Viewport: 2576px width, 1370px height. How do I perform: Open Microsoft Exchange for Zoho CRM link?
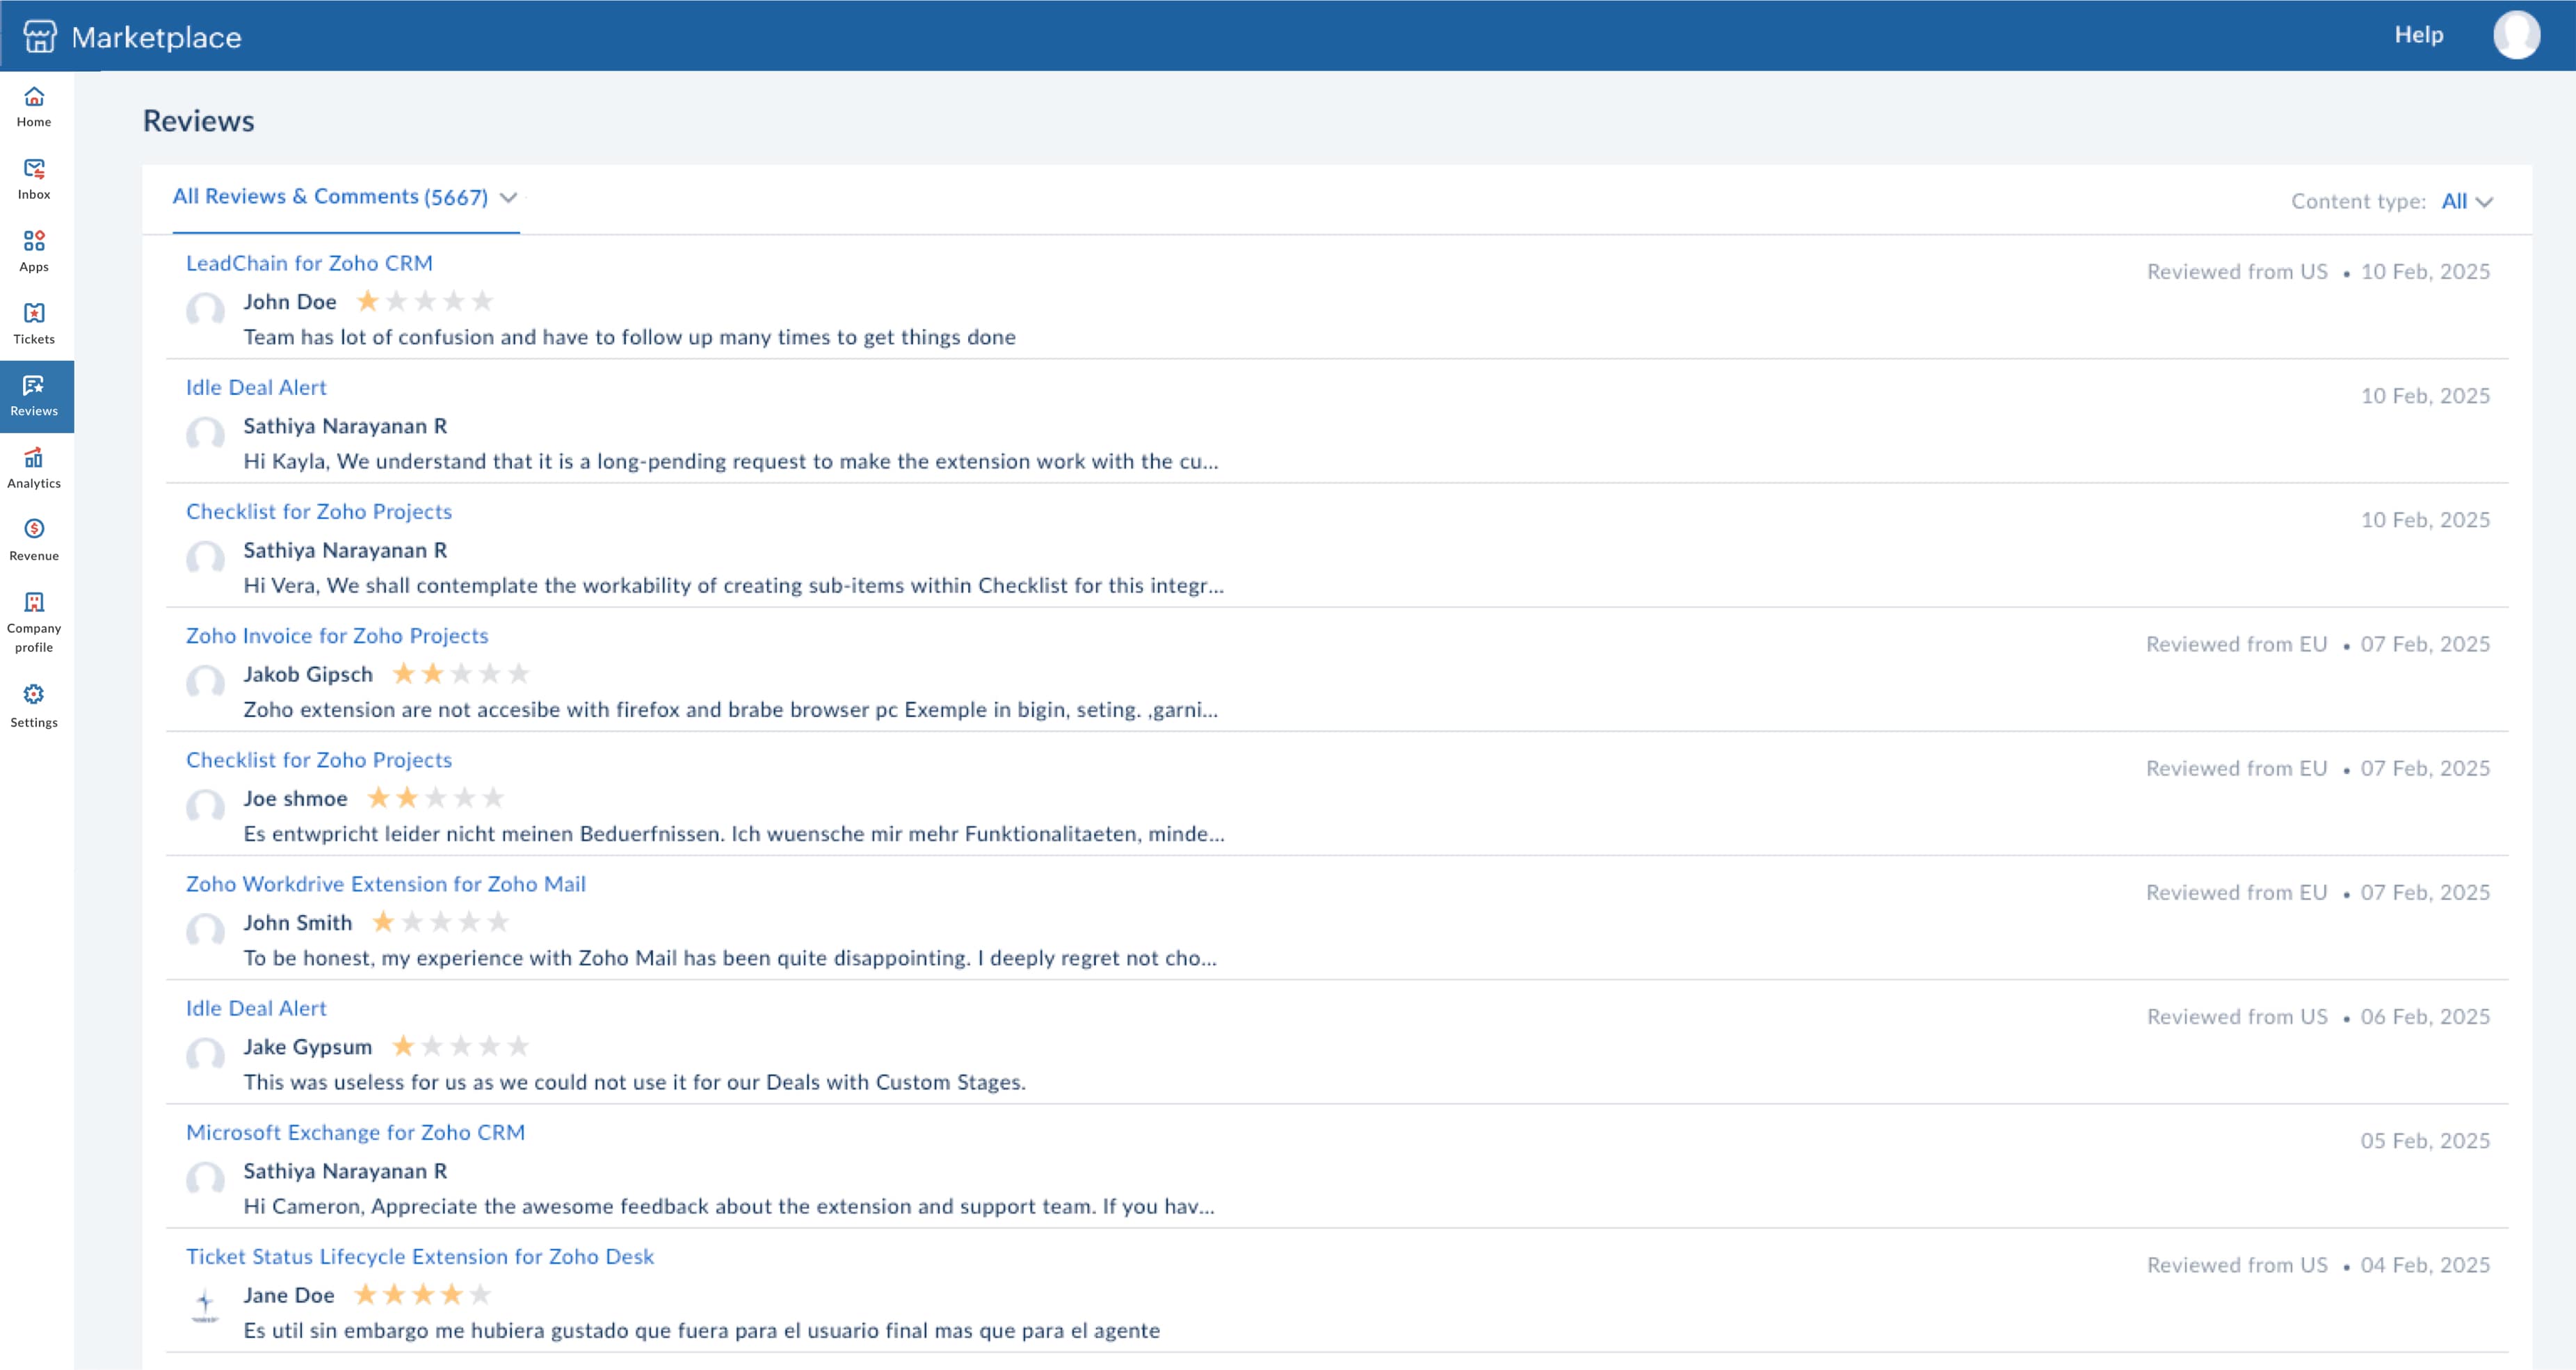355,1132
